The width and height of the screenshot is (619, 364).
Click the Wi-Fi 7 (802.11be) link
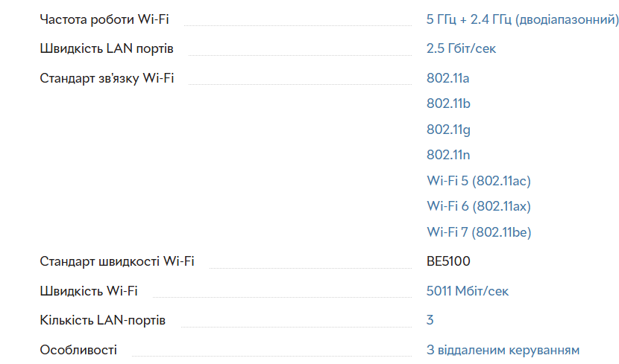479,232
